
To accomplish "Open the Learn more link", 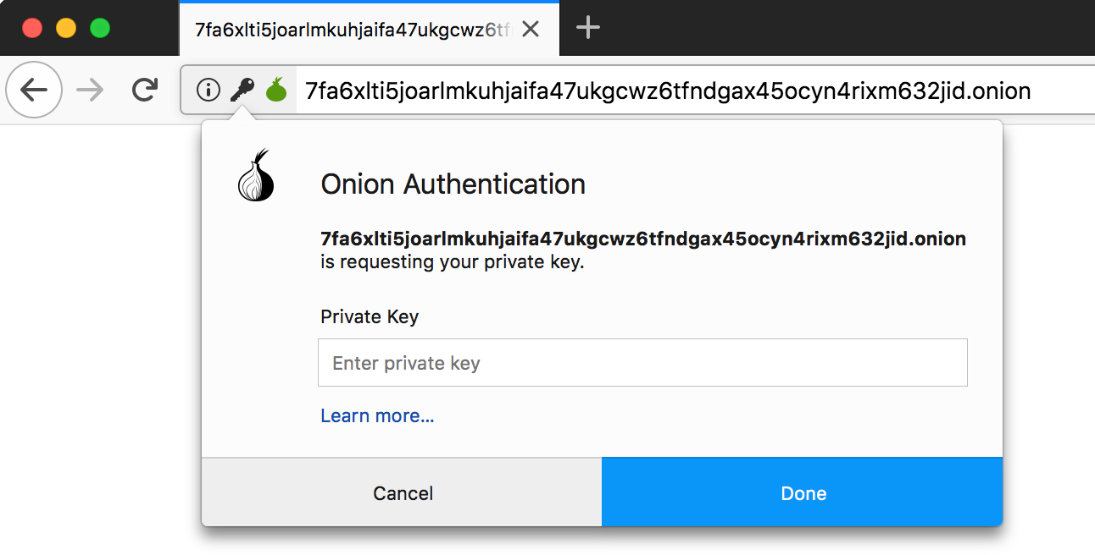I will click(x=377, y=415).
